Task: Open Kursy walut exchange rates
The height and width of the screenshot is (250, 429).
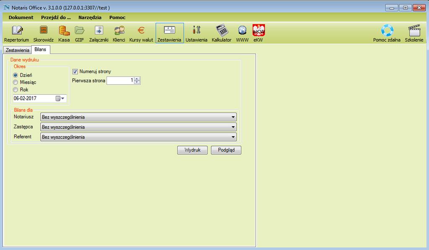Action: point(141,33)
